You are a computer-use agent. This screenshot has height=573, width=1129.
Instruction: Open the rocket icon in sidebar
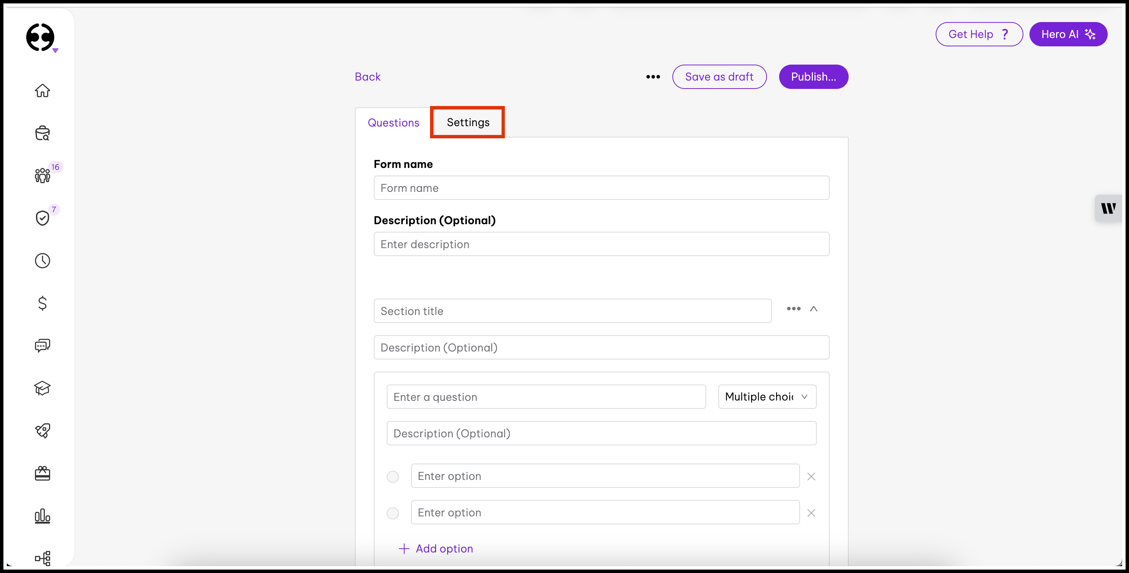tap(43, 431)
